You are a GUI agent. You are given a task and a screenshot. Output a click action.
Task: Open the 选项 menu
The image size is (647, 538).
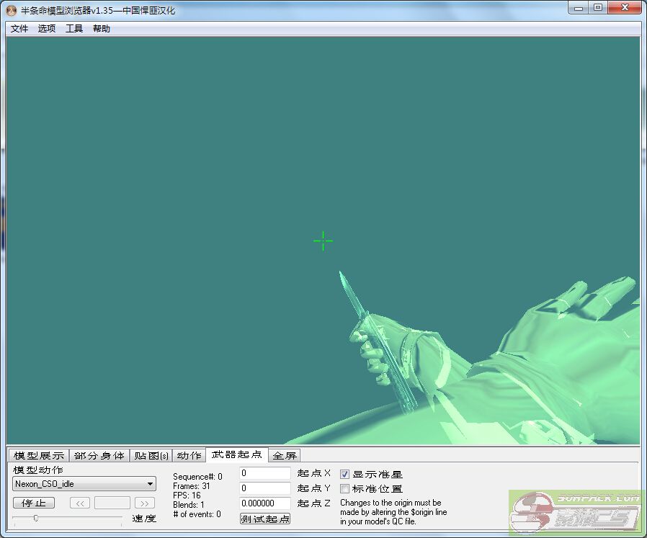47,29
